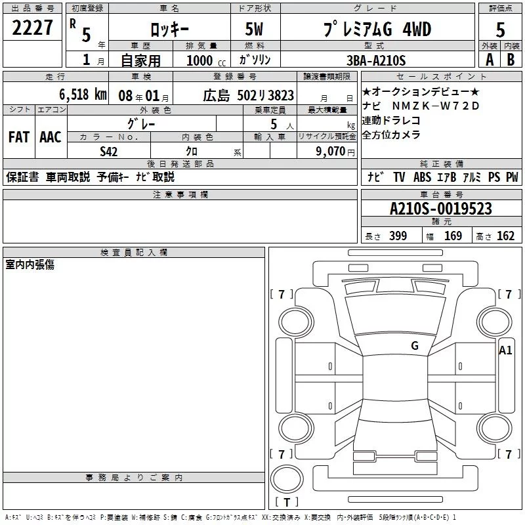Click ナビ取説 in later-shipped parts

click(155, 177)
